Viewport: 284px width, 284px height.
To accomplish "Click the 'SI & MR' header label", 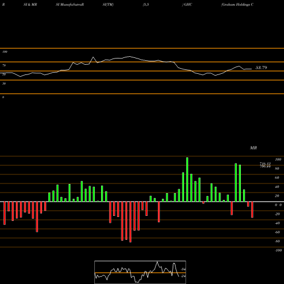I will tap(30, 5).
